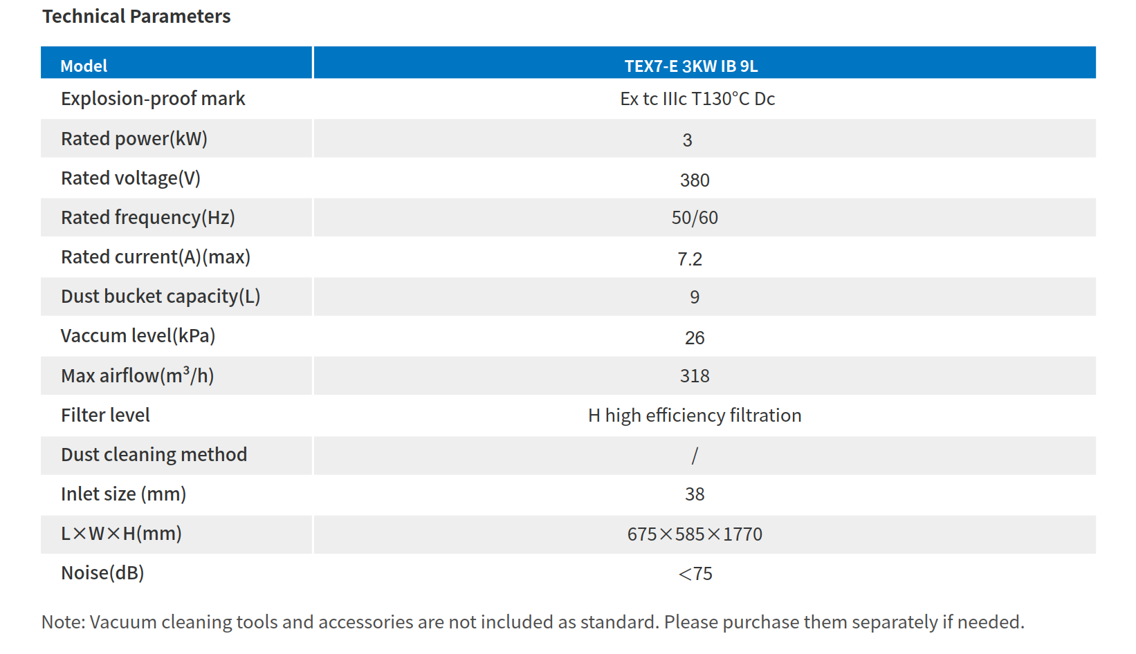Click the H high efficiency filtration text

click(x=695, y=415)
